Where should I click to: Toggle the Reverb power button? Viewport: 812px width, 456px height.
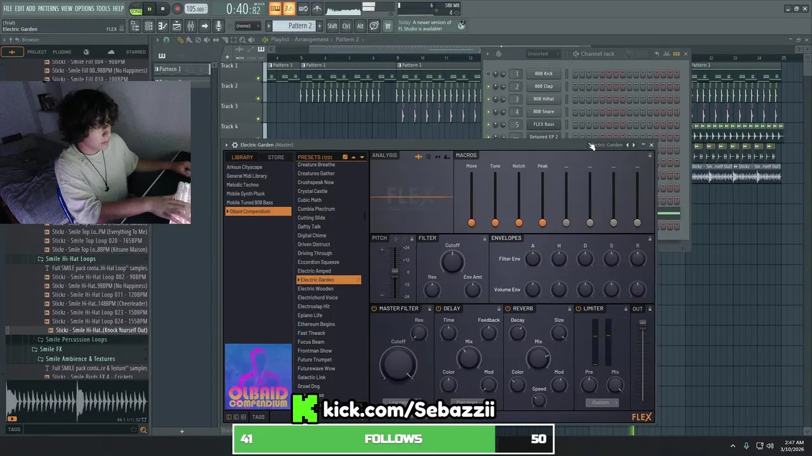coord(507,309)
